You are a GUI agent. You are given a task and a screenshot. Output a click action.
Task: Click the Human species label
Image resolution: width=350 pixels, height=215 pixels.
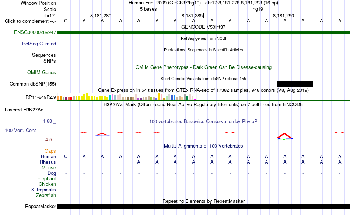[48, 156]
